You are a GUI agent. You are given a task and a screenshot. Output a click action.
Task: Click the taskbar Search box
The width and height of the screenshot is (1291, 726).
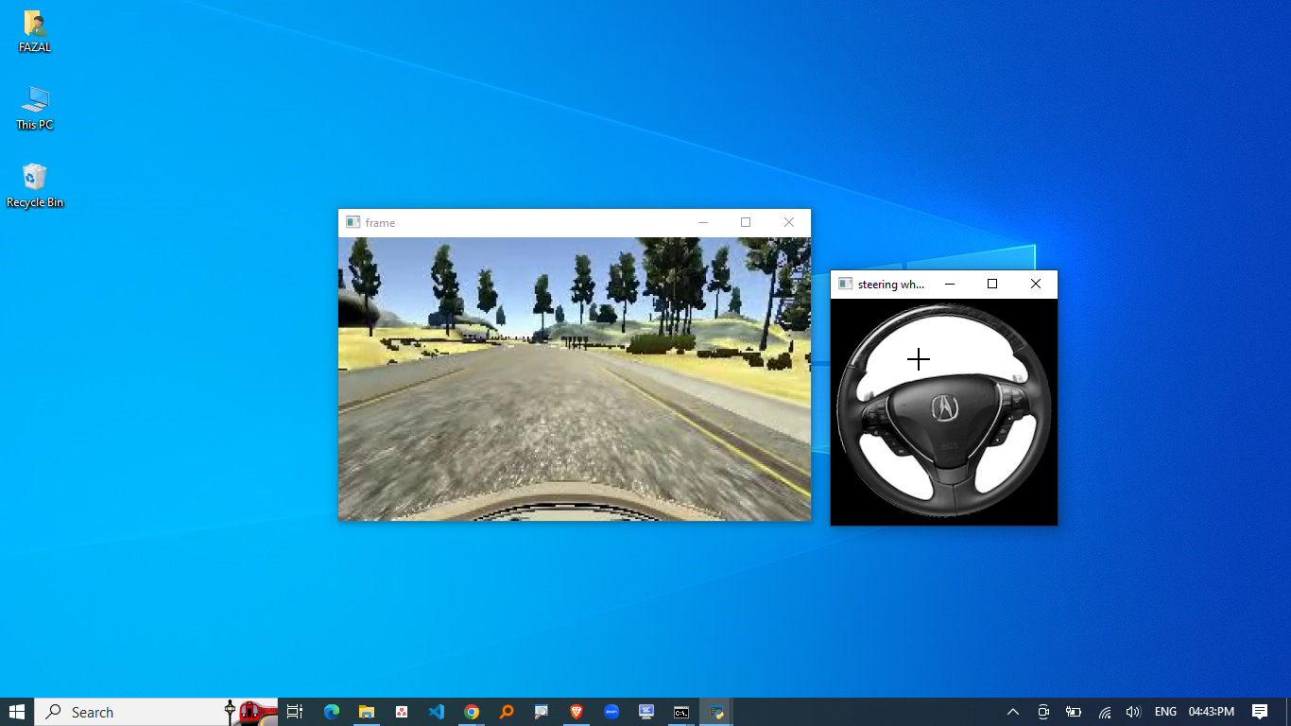click(x=157, y=712)
